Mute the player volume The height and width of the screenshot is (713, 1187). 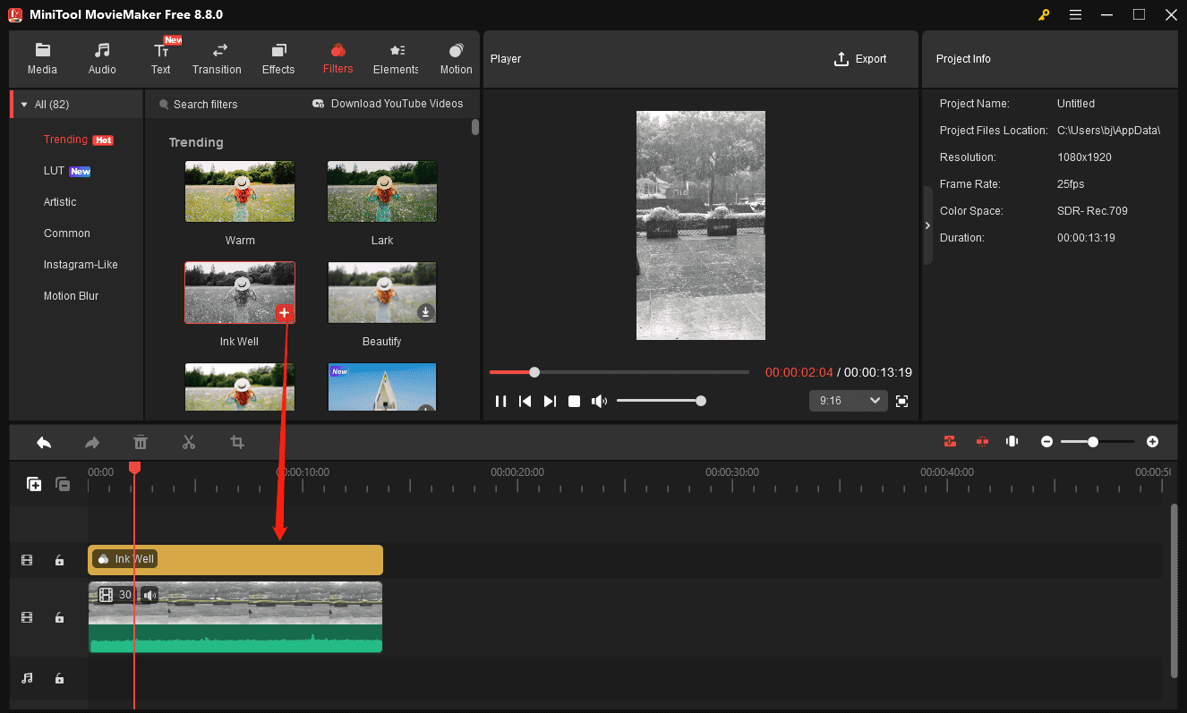click(x=599, y=401)
